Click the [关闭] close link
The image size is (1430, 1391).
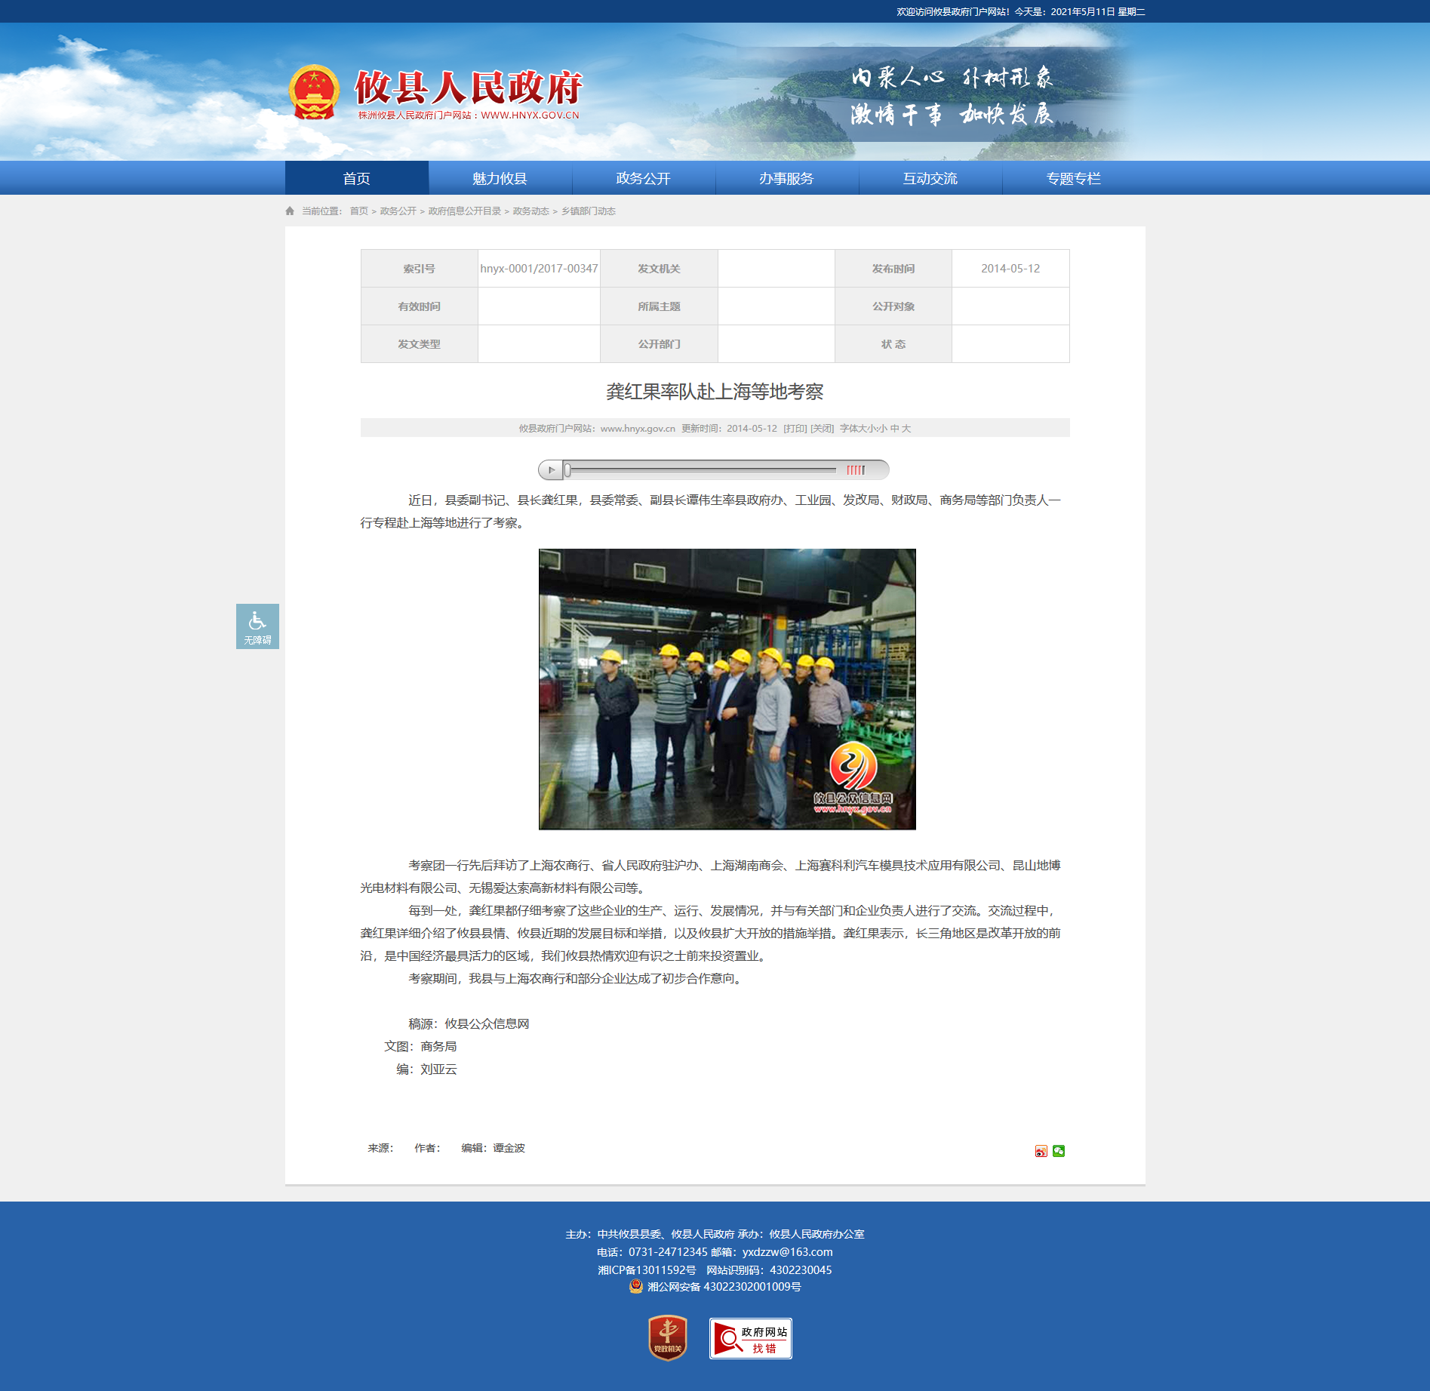(x=823, y=429)
